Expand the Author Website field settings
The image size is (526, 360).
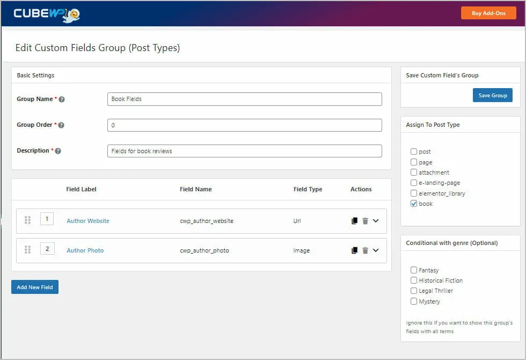click(376, 220)
